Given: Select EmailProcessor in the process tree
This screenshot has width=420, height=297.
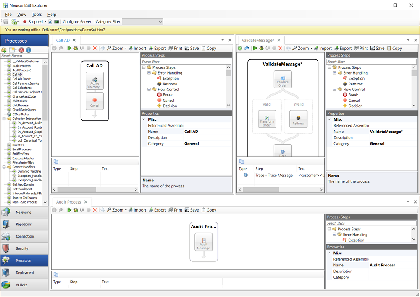Looking at the screenshot, I should tap(22, 149).
